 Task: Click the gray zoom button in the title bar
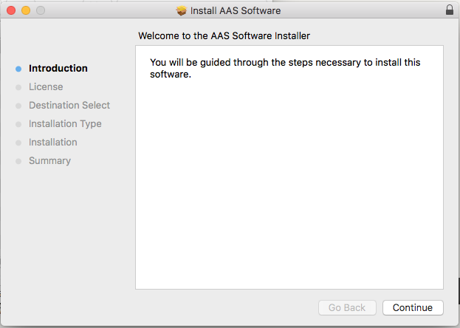(x=41, y=10)
